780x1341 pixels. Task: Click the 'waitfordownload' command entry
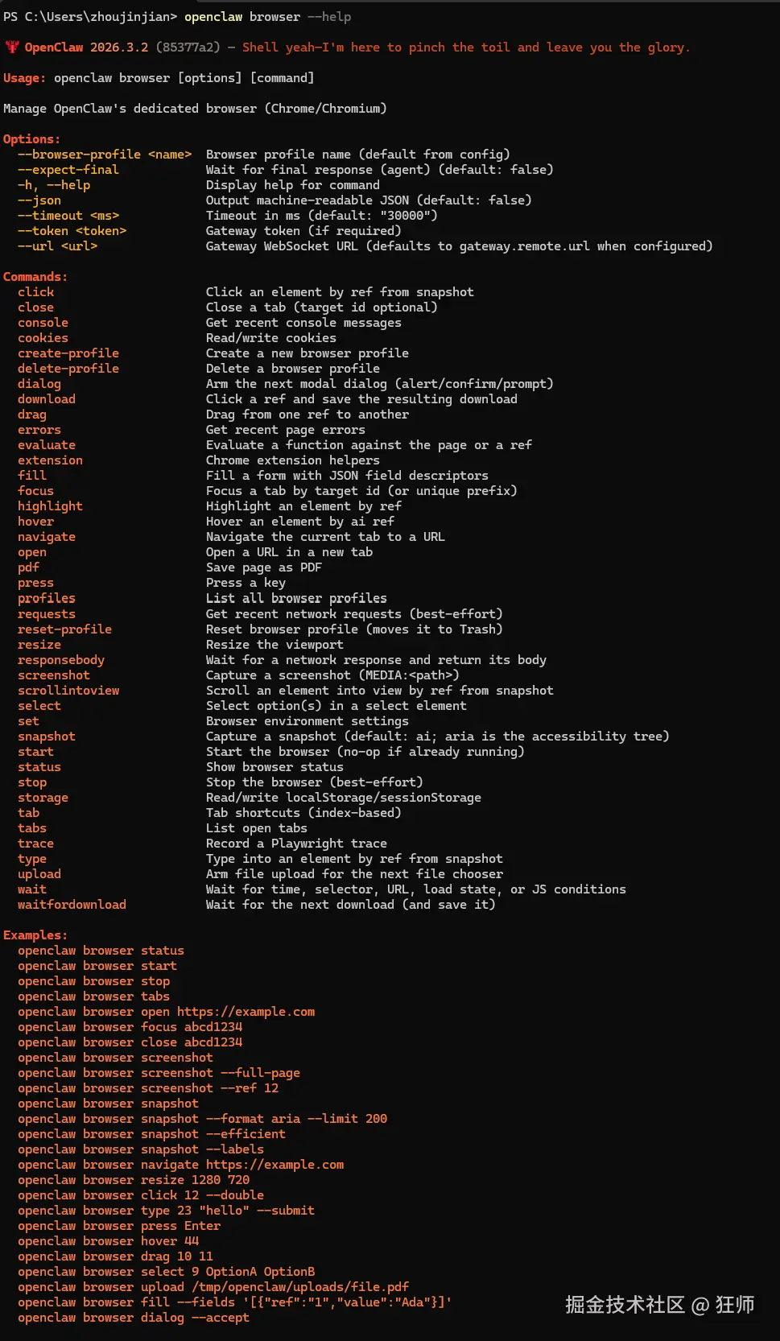[x=72, y=905]
